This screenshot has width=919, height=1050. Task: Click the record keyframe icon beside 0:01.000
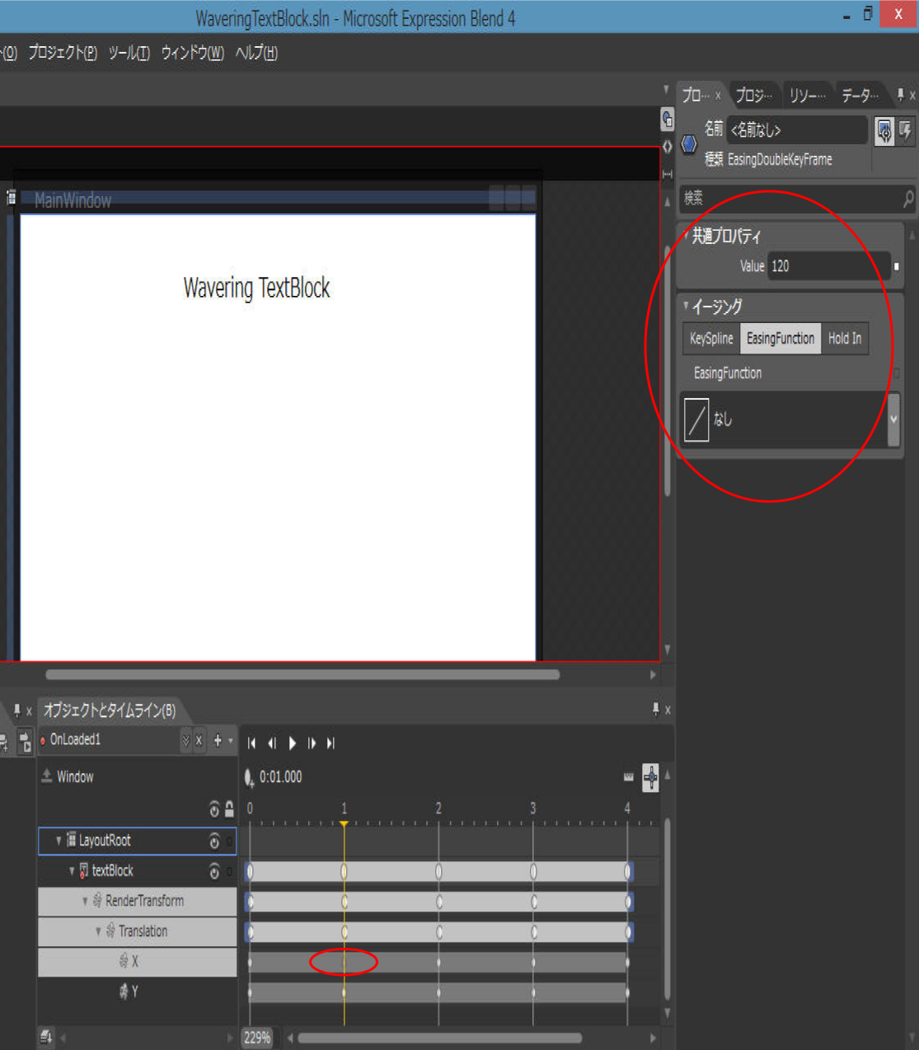[249, 777]
